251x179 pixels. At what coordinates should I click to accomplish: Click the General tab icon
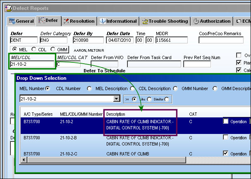pos(12,21)
